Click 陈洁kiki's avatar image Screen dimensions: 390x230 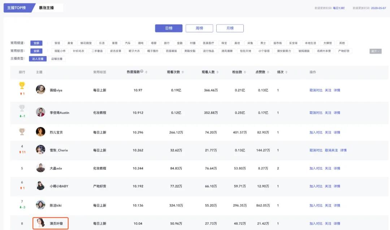[40, 205]
